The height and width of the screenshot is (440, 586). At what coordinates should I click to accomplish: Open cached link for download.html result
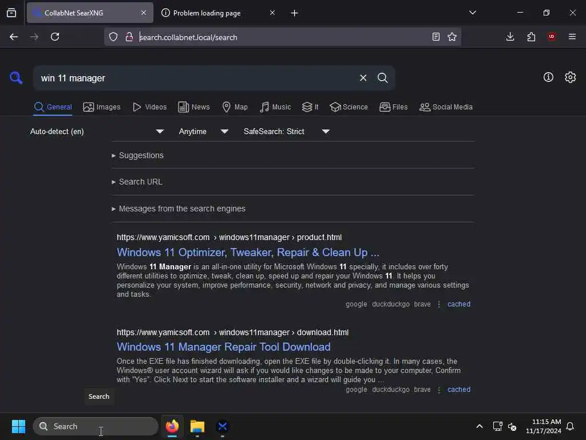tap(459, 390)
